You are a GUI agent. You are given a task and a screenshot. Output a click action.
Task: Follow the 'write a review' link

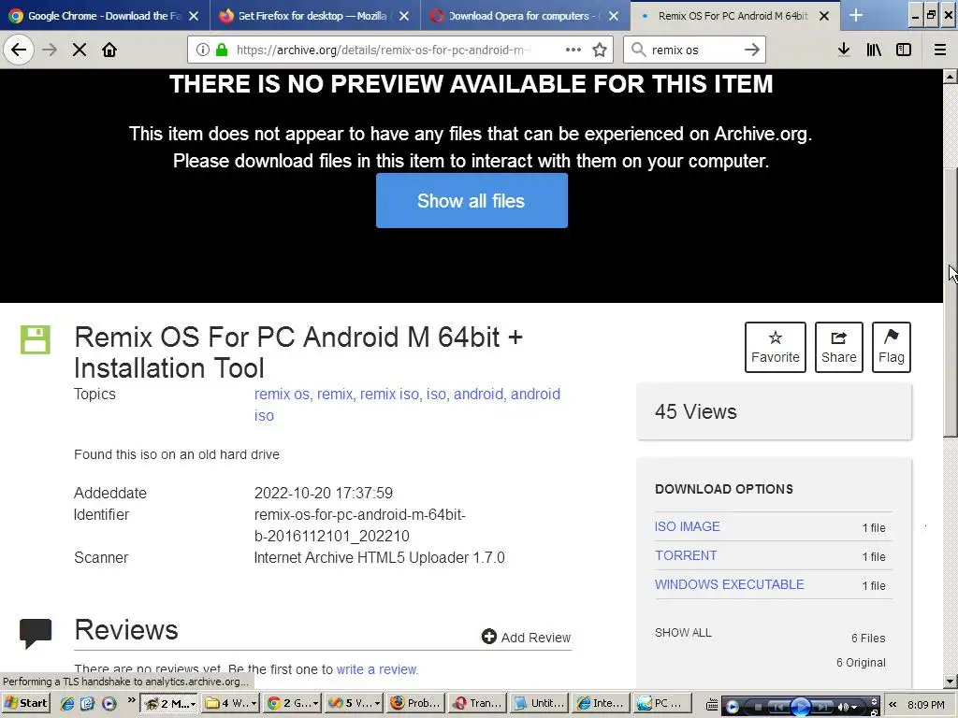point(376,669)
